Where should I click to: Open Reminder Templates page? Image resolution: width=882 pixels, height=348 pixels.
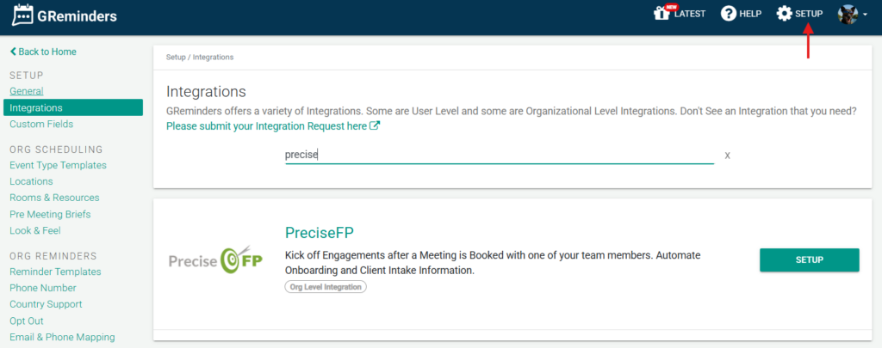click(55, 272)
